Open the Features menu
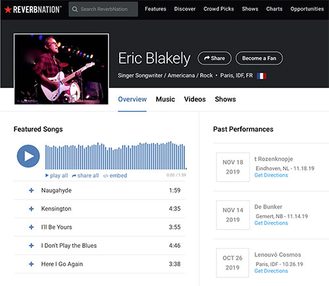329x286 pixels. click(155, 9)
